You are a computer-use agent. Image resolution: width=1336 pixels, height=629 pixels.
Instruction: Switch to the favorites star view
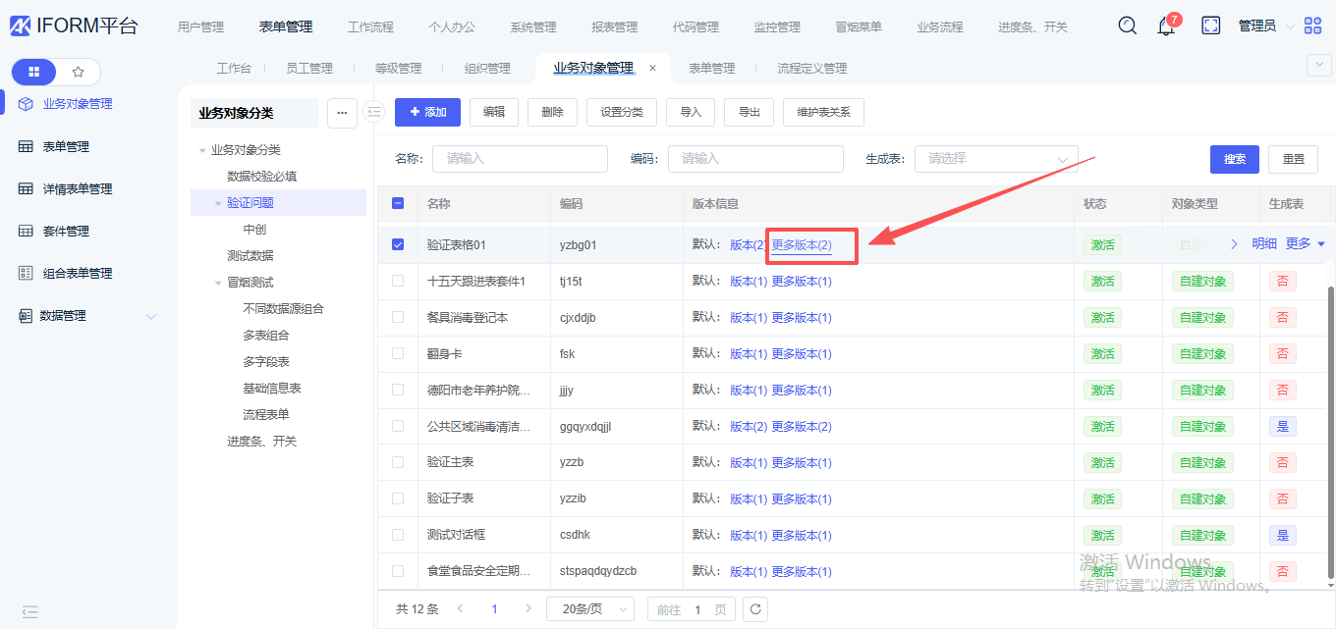[x=79, y=72]
